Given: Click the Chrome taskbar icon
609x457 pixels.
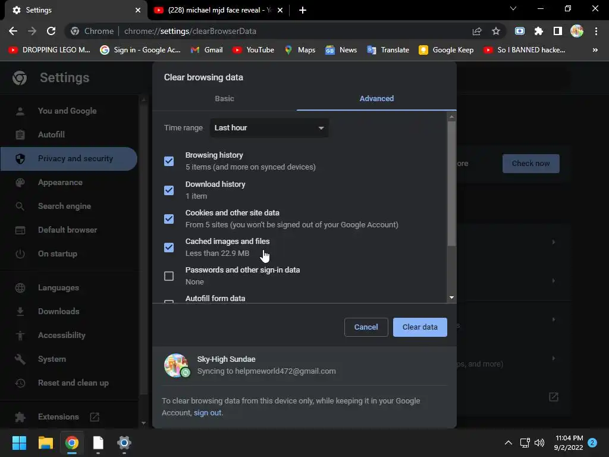Looking at the screenshot, I should (72, 443).
